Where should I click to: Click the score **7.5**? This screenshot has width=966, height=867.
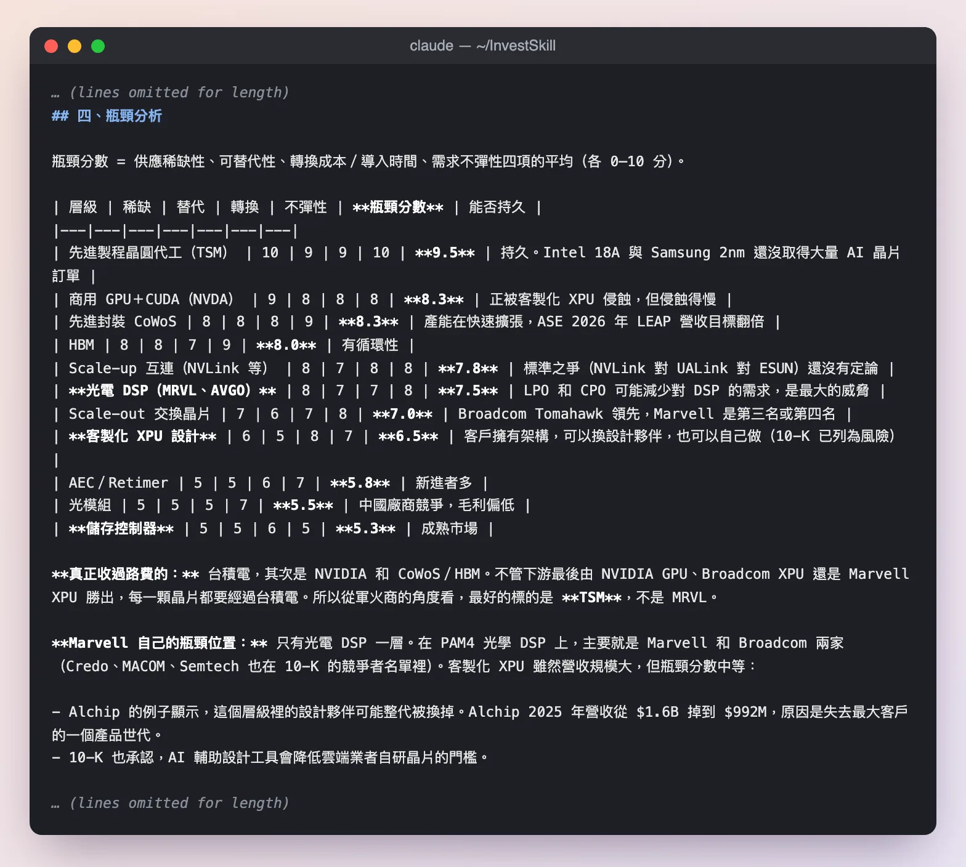(x=468, y=390)
